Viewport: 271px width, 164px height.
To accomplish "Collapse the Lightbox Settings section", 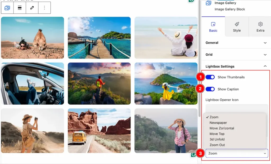I will [x=236, y=67].
